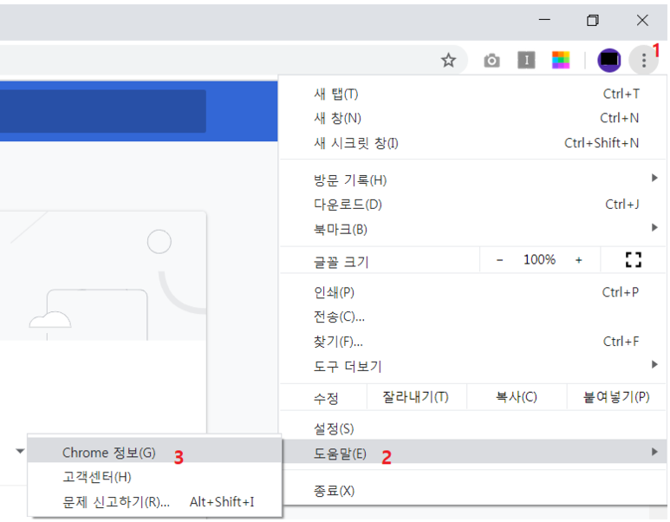Expand the 도움말(E) help submenu

pyautogui.click(x=473, y=452)
